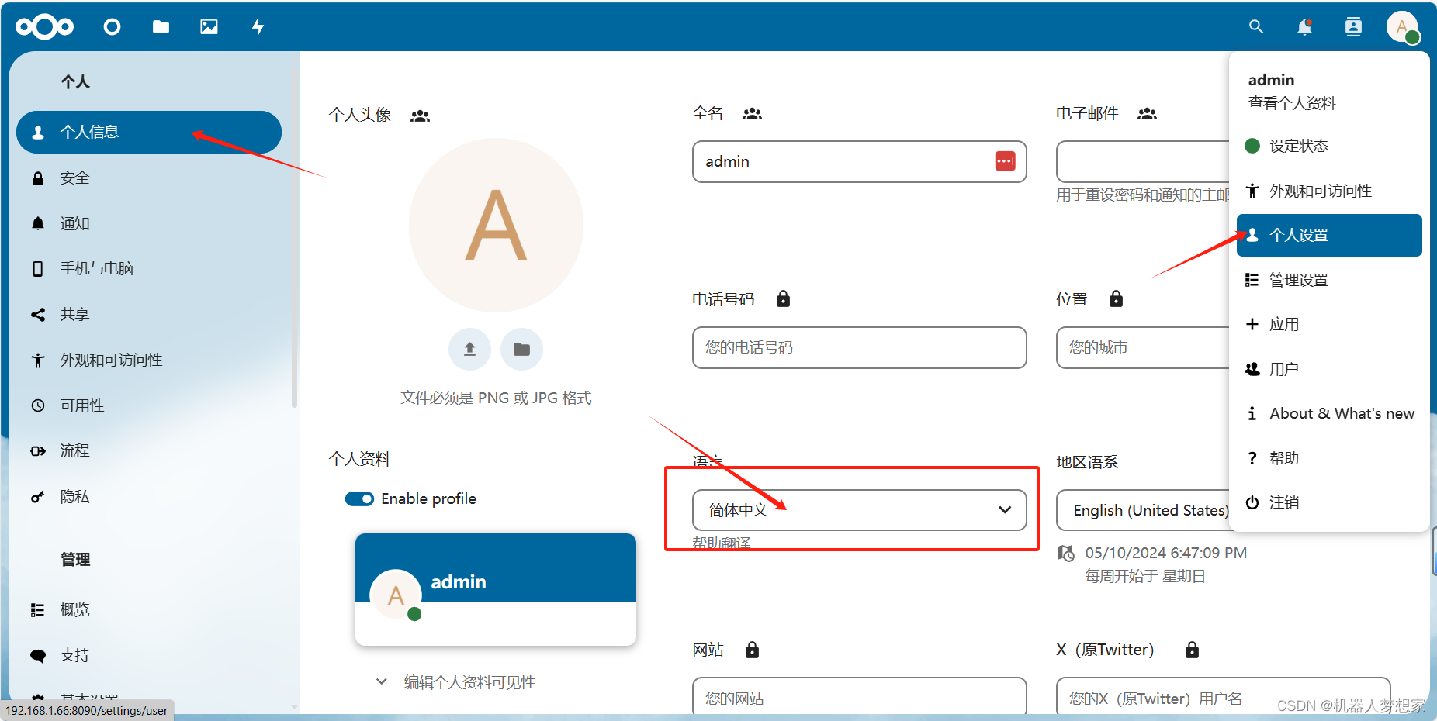Select 安全 in the sidebar
Viewport: 1437px width, 721px height.
click(x=74, y=178)
